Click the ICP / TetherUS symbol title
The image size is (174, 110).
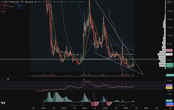[x=18, y=2]
